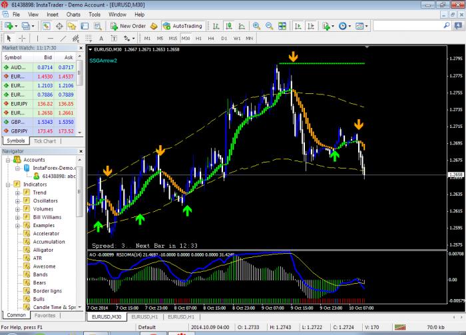This screenshot has height=335, width=466.
Task: Click the Tile Windows icon
Action: (x=282, y=26)
